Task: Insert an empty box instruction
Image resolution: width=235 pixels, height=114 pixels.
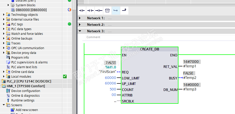Action: [x=107, y=11]
